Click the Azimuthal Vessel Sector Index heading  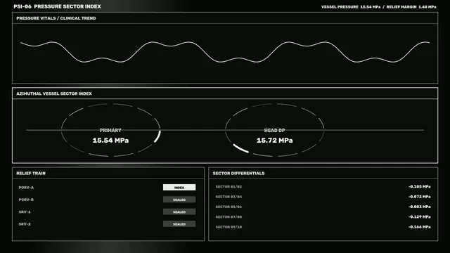pos(54,93)
